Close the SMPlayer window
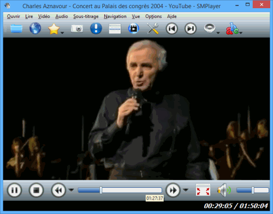The width and height of the screenshot is (273, 214). coord(262,4)
